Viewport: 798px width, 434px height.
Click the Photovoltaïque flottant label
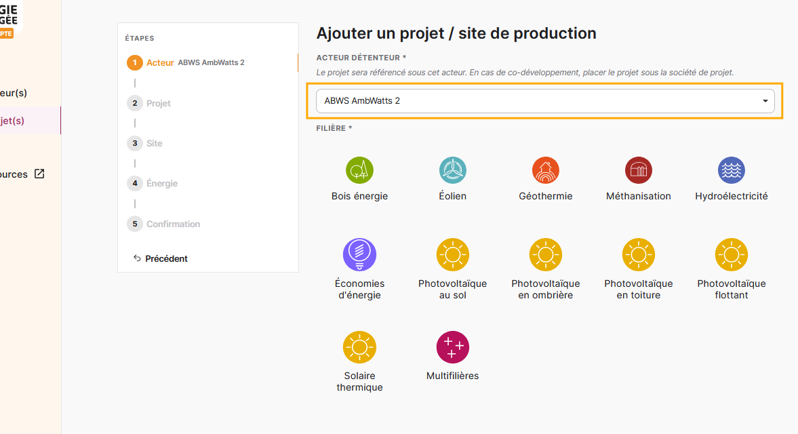tap(732, 289)
